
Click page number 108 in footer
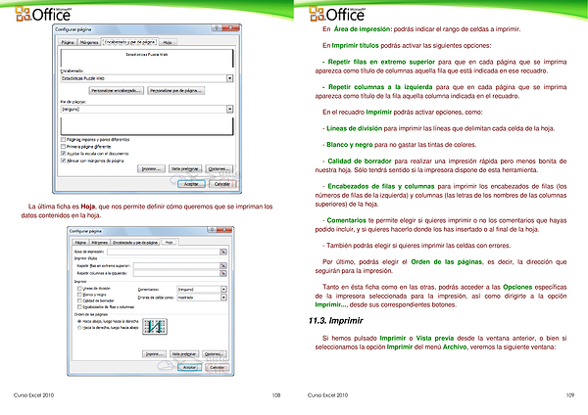pos(276,395)
